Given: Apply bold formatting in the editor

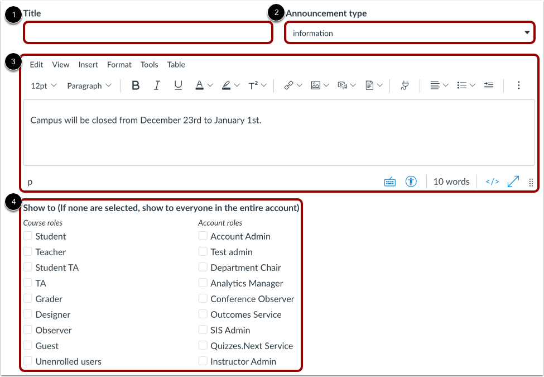Looking at the screenshot, I should (136, 85).
